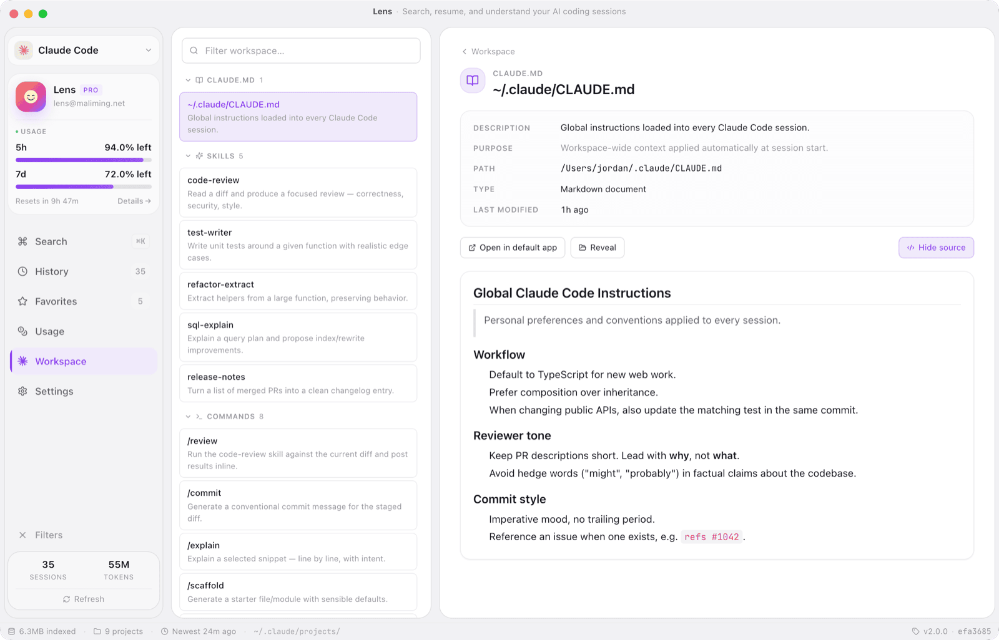The image size is (999, 640).
Task: Focus the Filter workspace input field
Action: (x=301, y=51)
